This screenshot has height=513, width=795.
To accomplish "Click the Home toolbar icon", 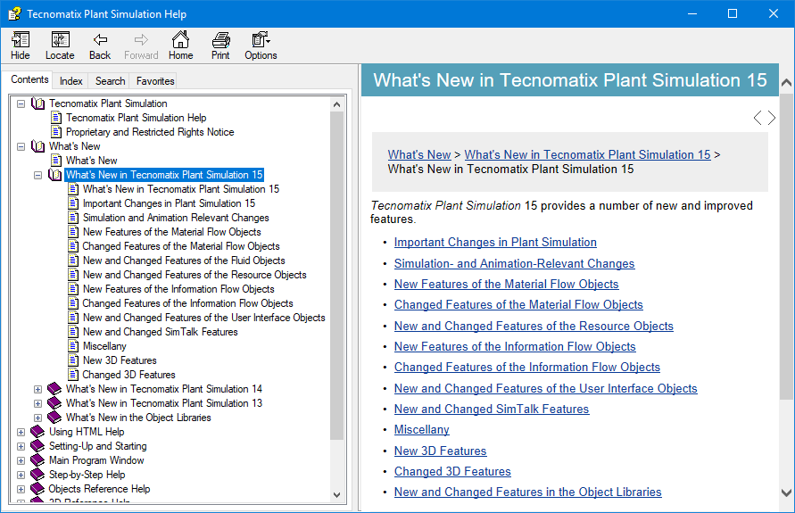I will (180, 46).
